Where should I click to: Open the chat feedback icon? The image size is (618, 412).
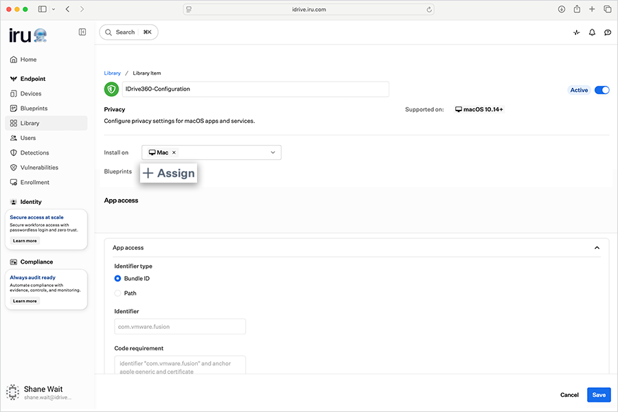tap(608, 32)
